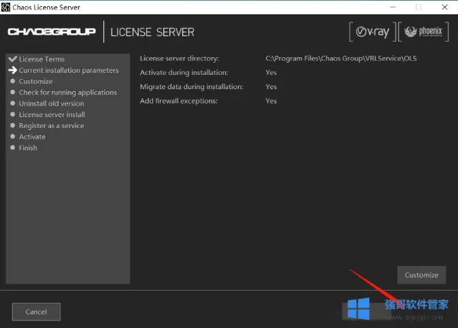The height and width of the screenshot is (328, 458).
Task: Select Register as a service step
Action: click(x=52, y=126)
